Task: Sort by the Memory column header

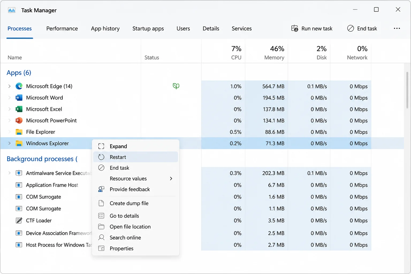Action: [x=267, y=51]
